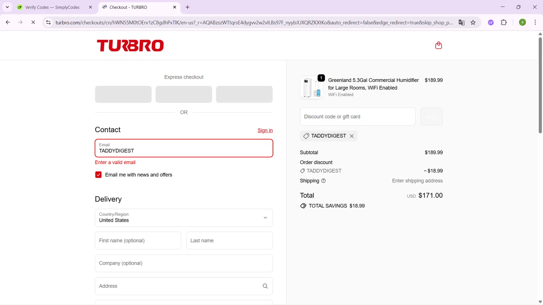
Task: Click the Enter a valid email error
Action: (x=115, y=163)
